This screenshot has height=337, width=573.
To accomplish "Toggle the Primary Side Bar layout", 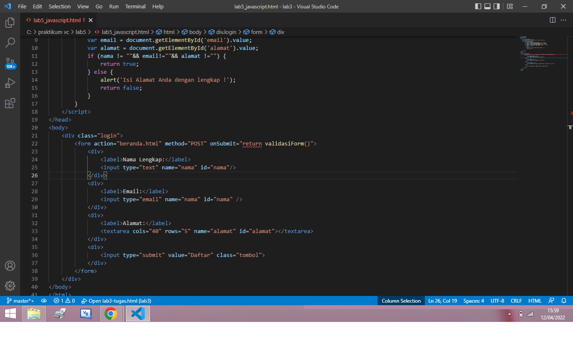I will point(478,6).
